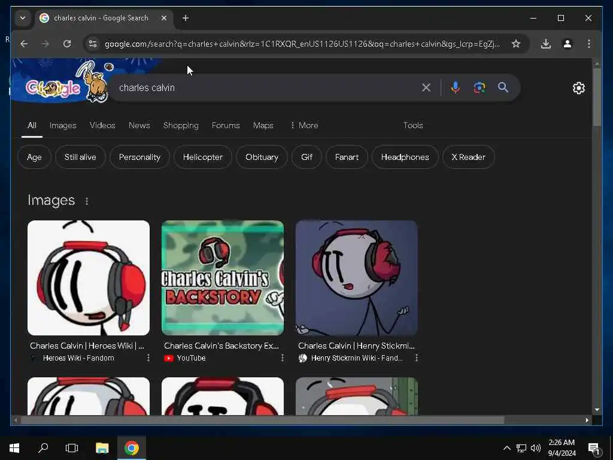The height and width of the screenshot is (460, 613).
Task: Open Charles Calvin's Backstory Ex... link text
Action: (221, 346)
